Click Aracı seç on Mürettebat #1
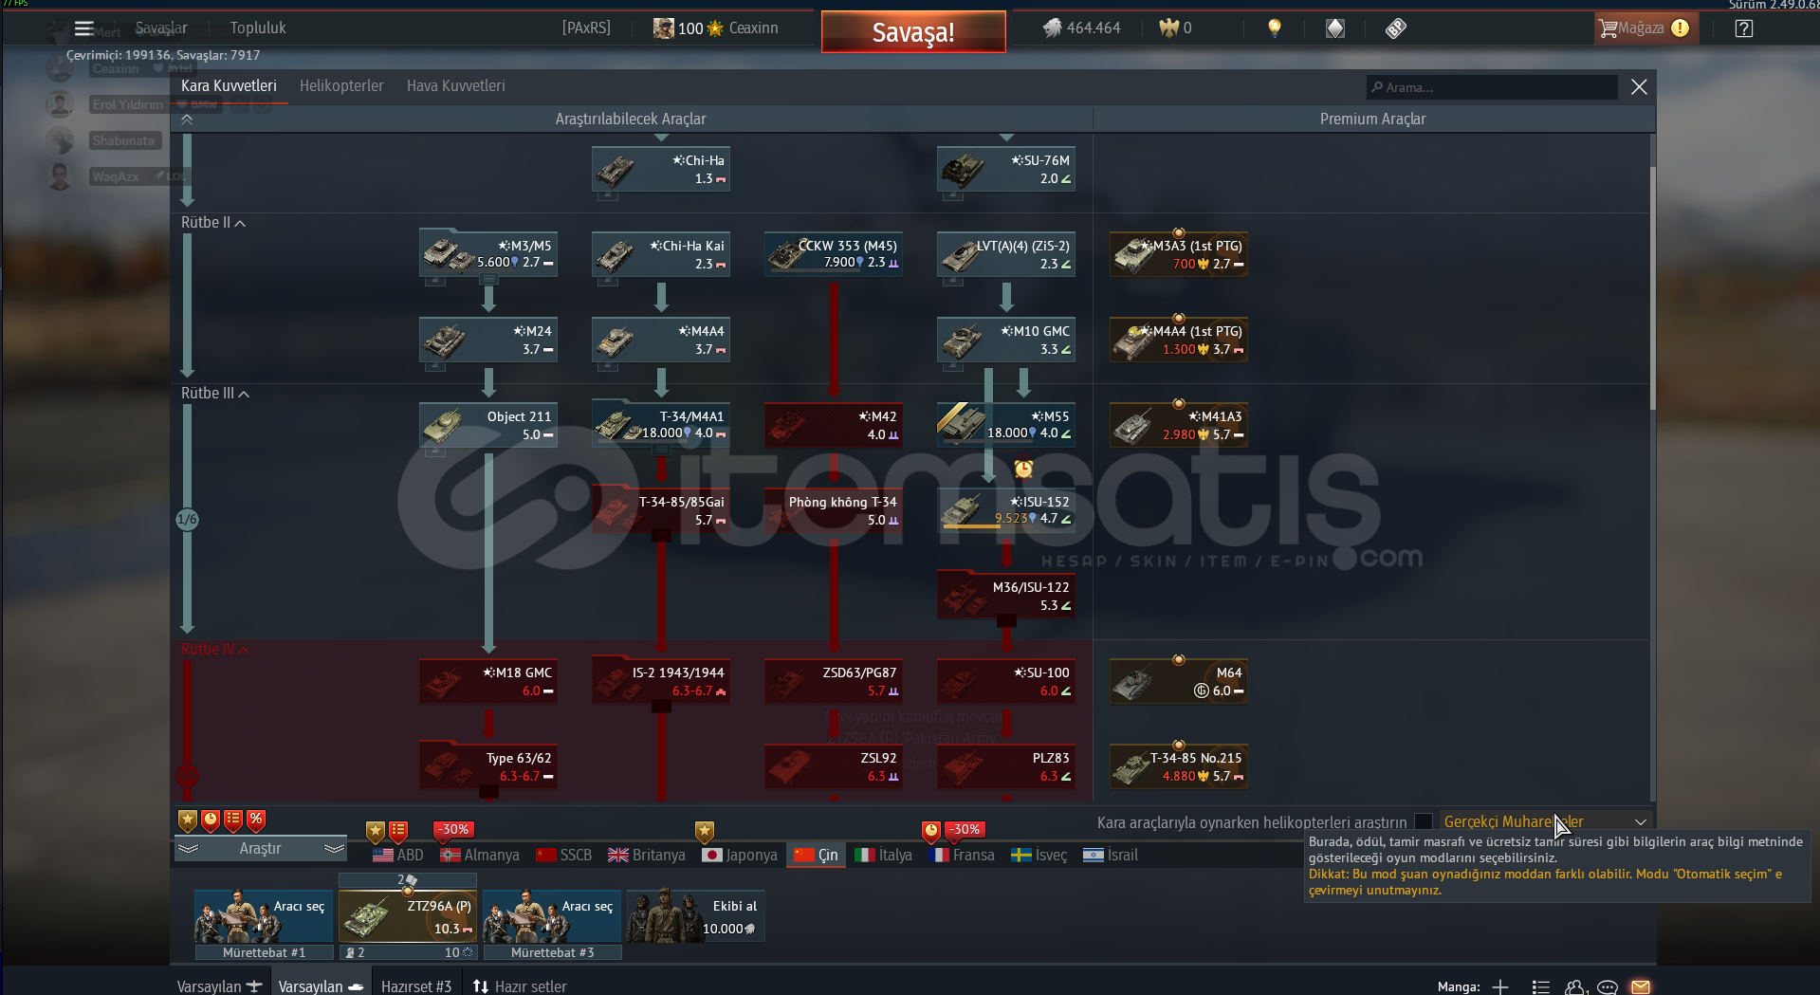The image size is (1820, 995). [x=264, y=916]
